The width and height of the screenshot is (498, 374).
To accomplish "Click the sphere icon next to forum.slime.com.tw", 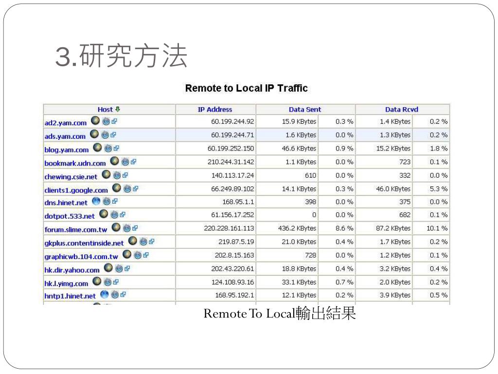I will pos(116,227).
